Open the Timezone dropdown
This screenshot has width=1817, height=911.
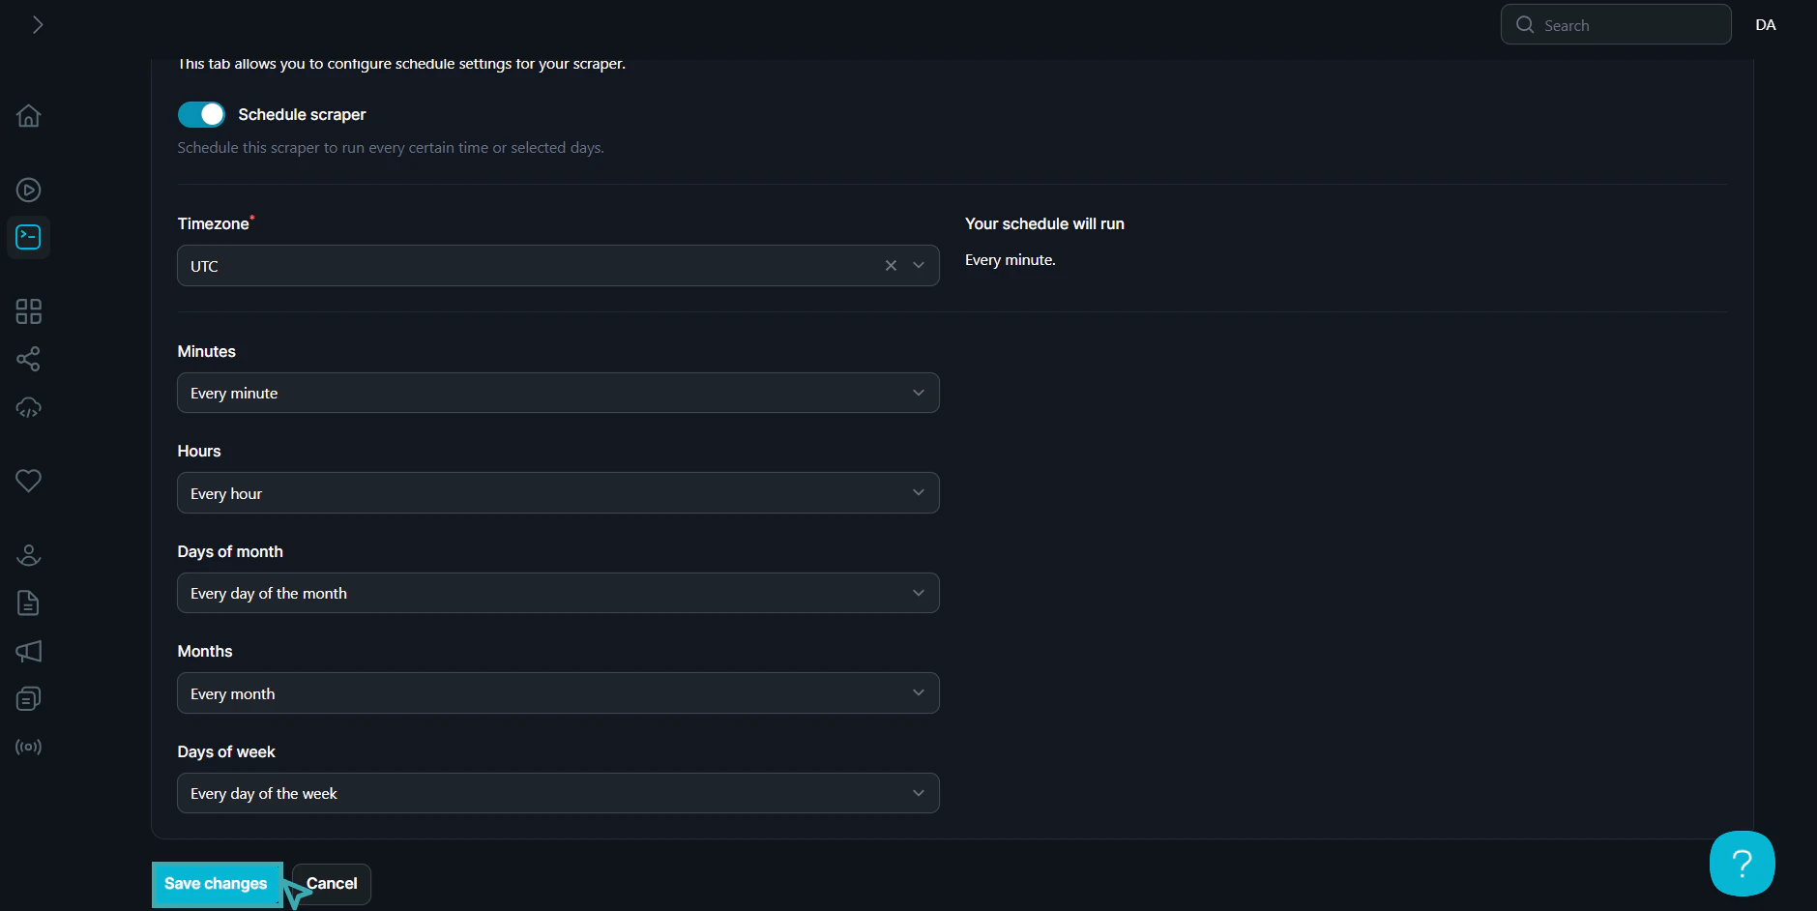919,266
